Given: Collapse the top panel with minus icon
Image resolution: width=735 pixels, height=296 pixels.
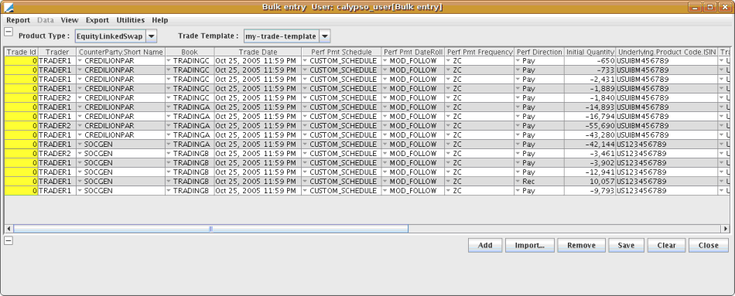Looking at the screenshot, I should coord(9,32).
